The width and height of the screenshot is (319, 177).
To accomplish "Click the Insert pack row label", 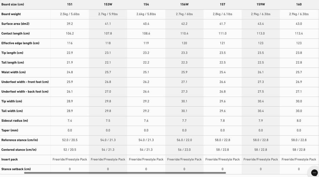I will [10, 160].
